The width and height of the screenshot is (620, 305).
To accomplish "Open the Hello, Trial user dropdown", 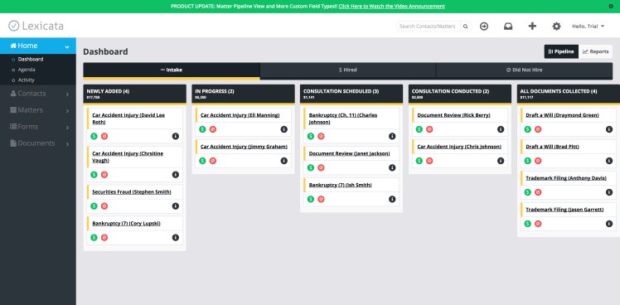I will click(x=589, y=27).
